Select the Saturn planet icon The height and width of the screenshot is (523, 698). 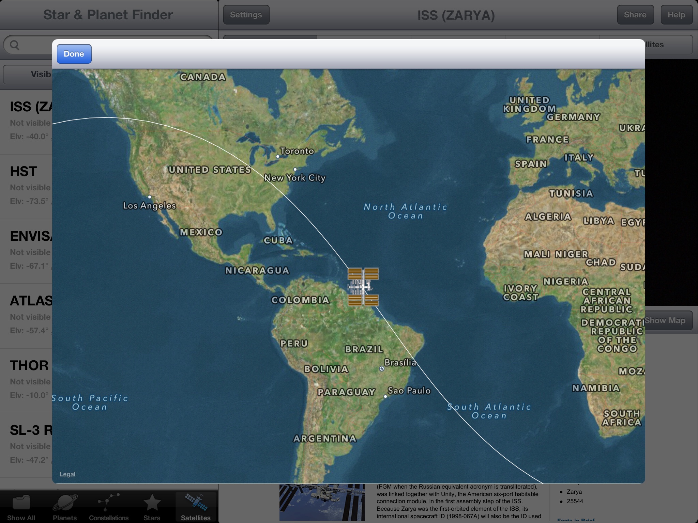(x=65, y=503)
